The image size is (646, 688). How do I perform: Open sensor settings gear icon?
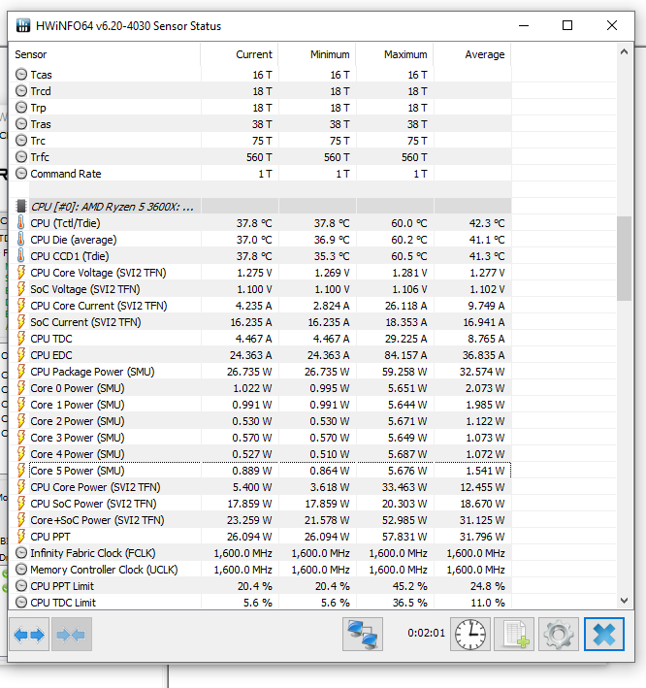(x=558, y=635)
